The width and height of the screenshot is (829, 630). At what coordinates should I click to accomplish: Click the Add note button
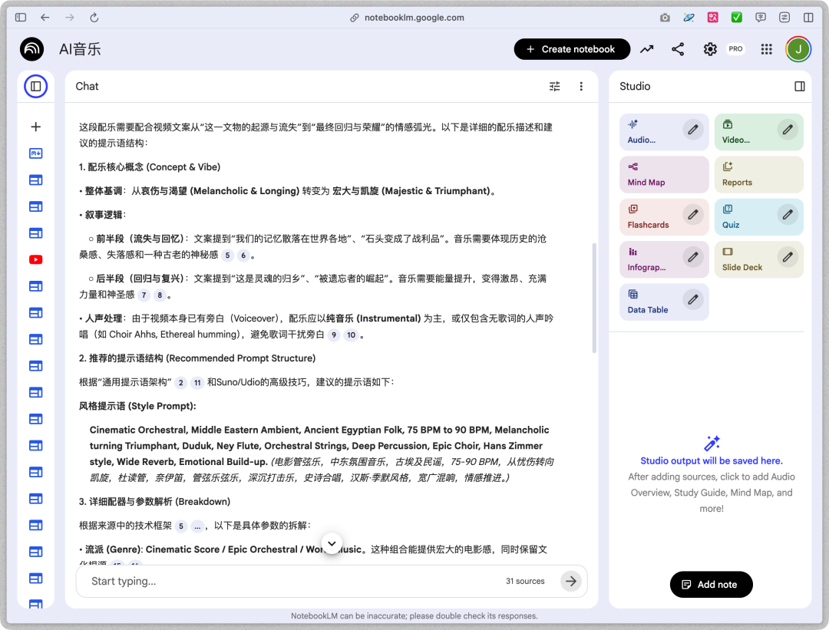[711, 584]
